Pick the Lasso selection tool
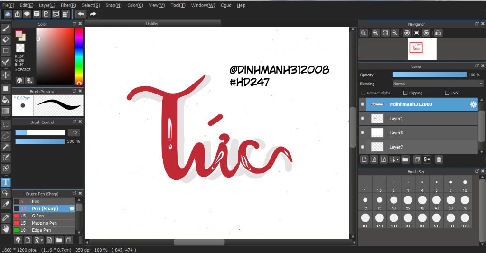This screenshot has width=486, height=253. [6, 135]
